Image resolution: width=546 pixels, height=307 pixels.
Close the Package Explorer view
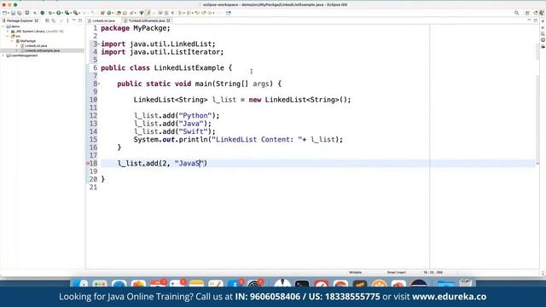tap(37, 20)
